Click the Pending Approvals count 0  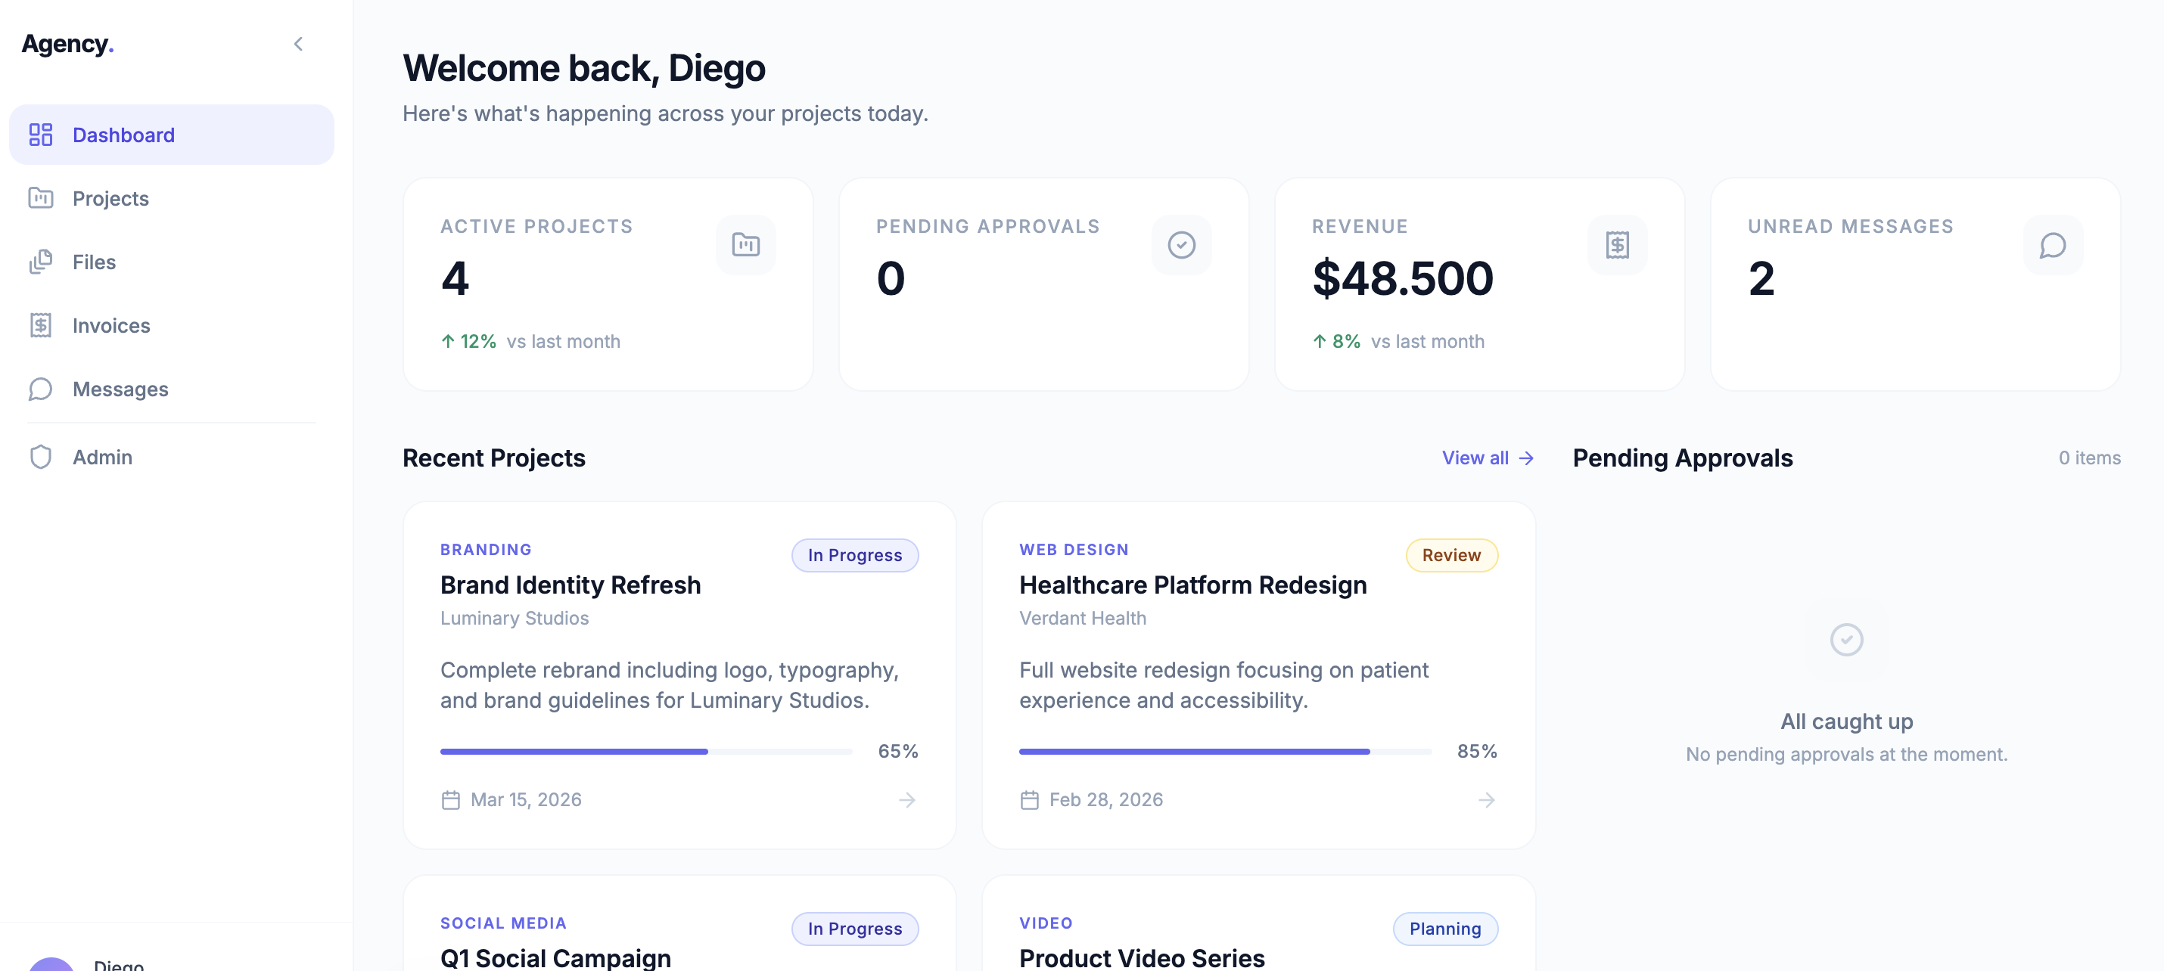(x=891, y=278)
